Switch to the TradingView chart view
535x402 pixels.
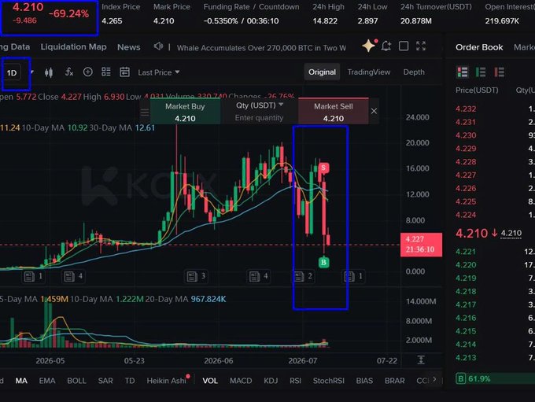pyautogui.click(x=368, y=72)
